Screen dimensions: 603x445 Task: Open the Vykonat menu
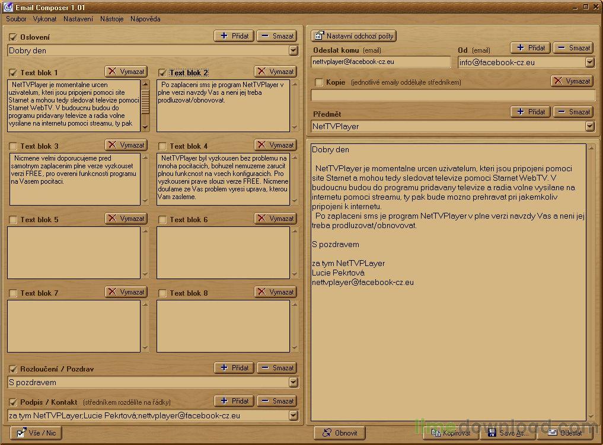tap(44, 19)
